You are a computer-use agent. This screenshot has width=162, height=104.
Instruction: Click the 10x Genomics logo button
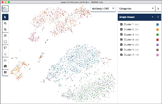click(5, 9)
